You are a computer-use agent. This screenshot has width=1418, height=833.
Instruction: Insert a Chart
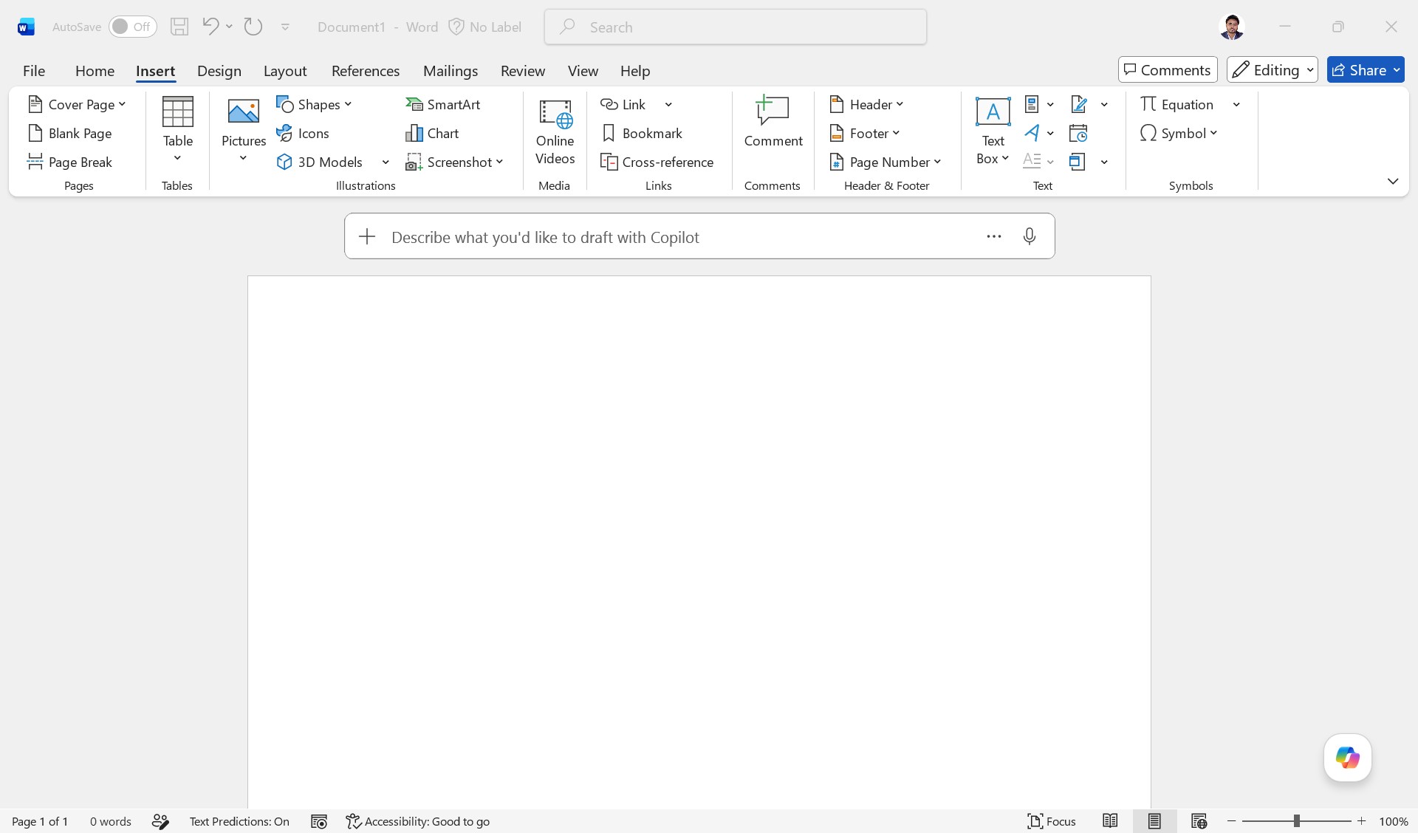pos(432,133)
